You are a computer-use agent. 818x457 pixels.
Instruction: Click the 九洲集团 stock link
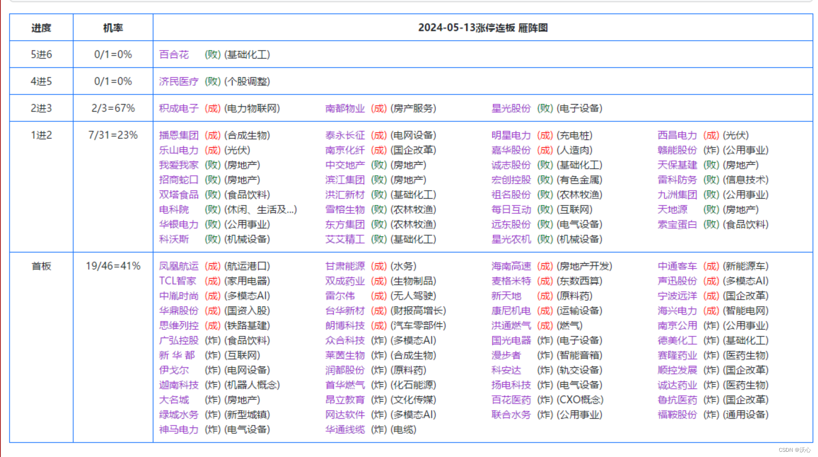pyautogui.click(x=678, y=195)
